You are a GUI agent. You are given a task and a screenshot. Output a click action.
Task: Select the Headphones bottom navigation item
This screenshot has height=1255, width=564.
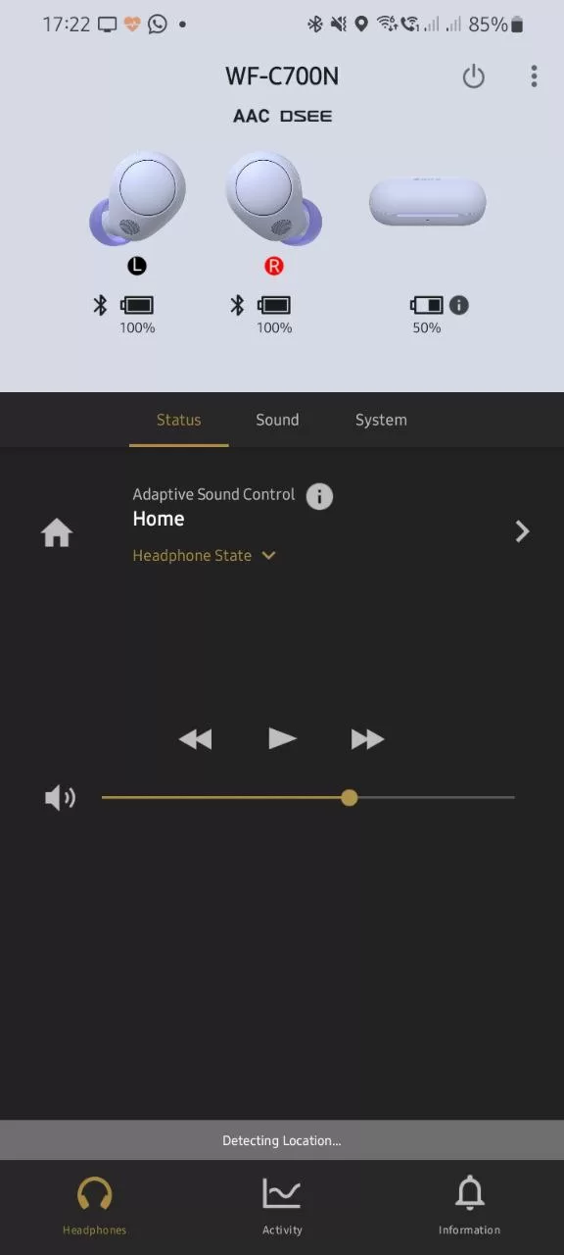point(95,1206)
